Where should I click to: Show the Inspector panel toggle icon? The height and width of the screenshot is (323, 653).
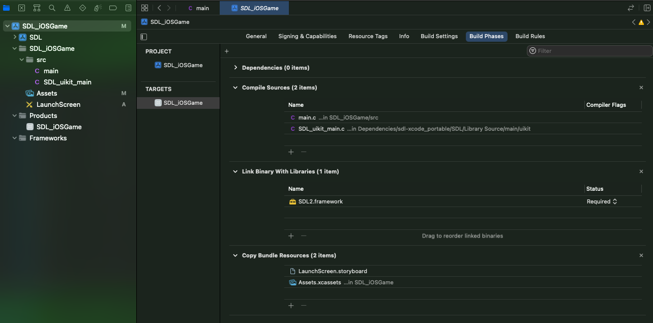point(648,8)
